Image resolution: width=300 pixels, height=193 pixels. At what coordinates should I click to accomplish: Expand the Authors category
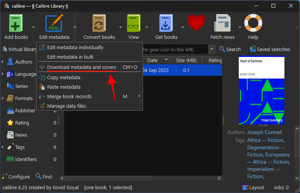tap(3, 62)
